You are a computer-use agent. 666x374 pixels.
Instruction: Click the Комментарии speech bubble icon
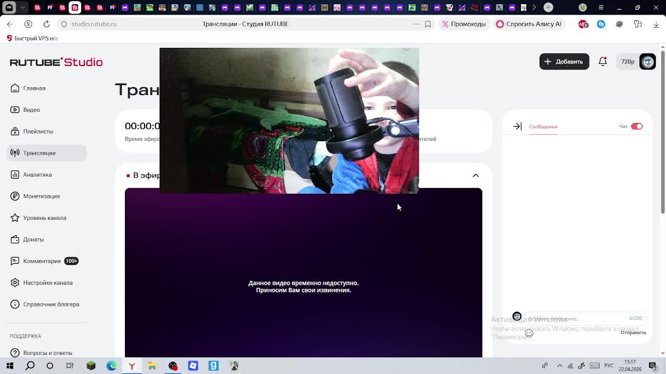tap(15, 261)
